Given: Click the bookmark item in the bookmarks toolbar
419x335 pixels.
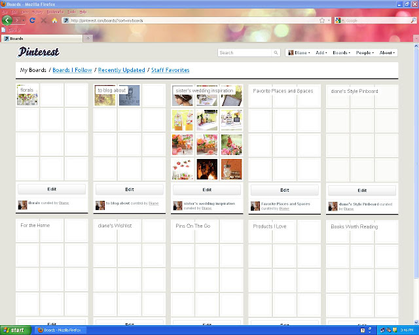Looking at the screenshot, I should click(x=10, y=29).
